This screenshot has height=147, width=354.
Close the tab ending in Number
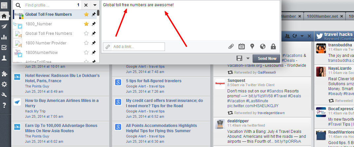click(300, 16)
